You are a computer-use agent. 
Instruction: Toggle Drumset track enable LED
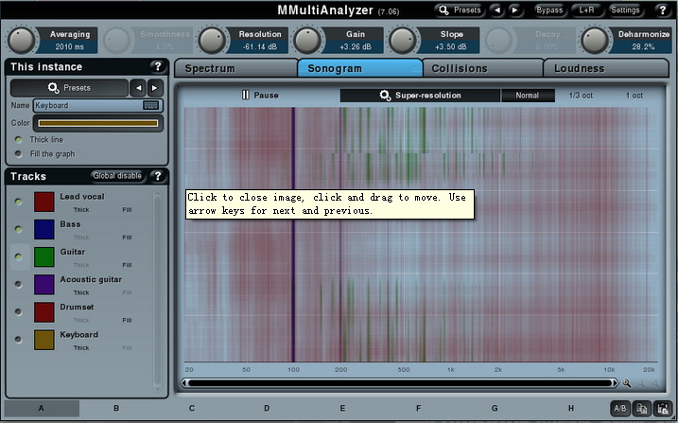click(x=18, y=311)
